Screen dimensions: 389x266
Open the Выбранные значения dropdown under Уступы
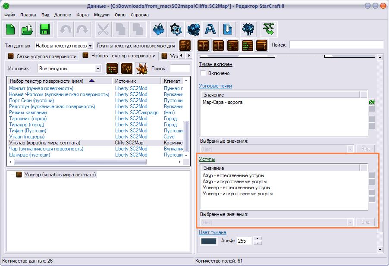(x=276, y=222)
